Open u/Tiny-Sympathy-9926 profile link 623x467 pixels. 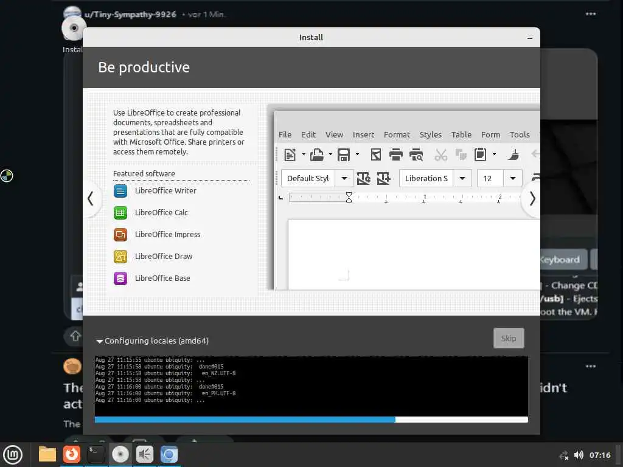(130, 15)
